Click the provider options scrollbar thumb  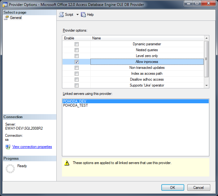[x=207, y=59]
